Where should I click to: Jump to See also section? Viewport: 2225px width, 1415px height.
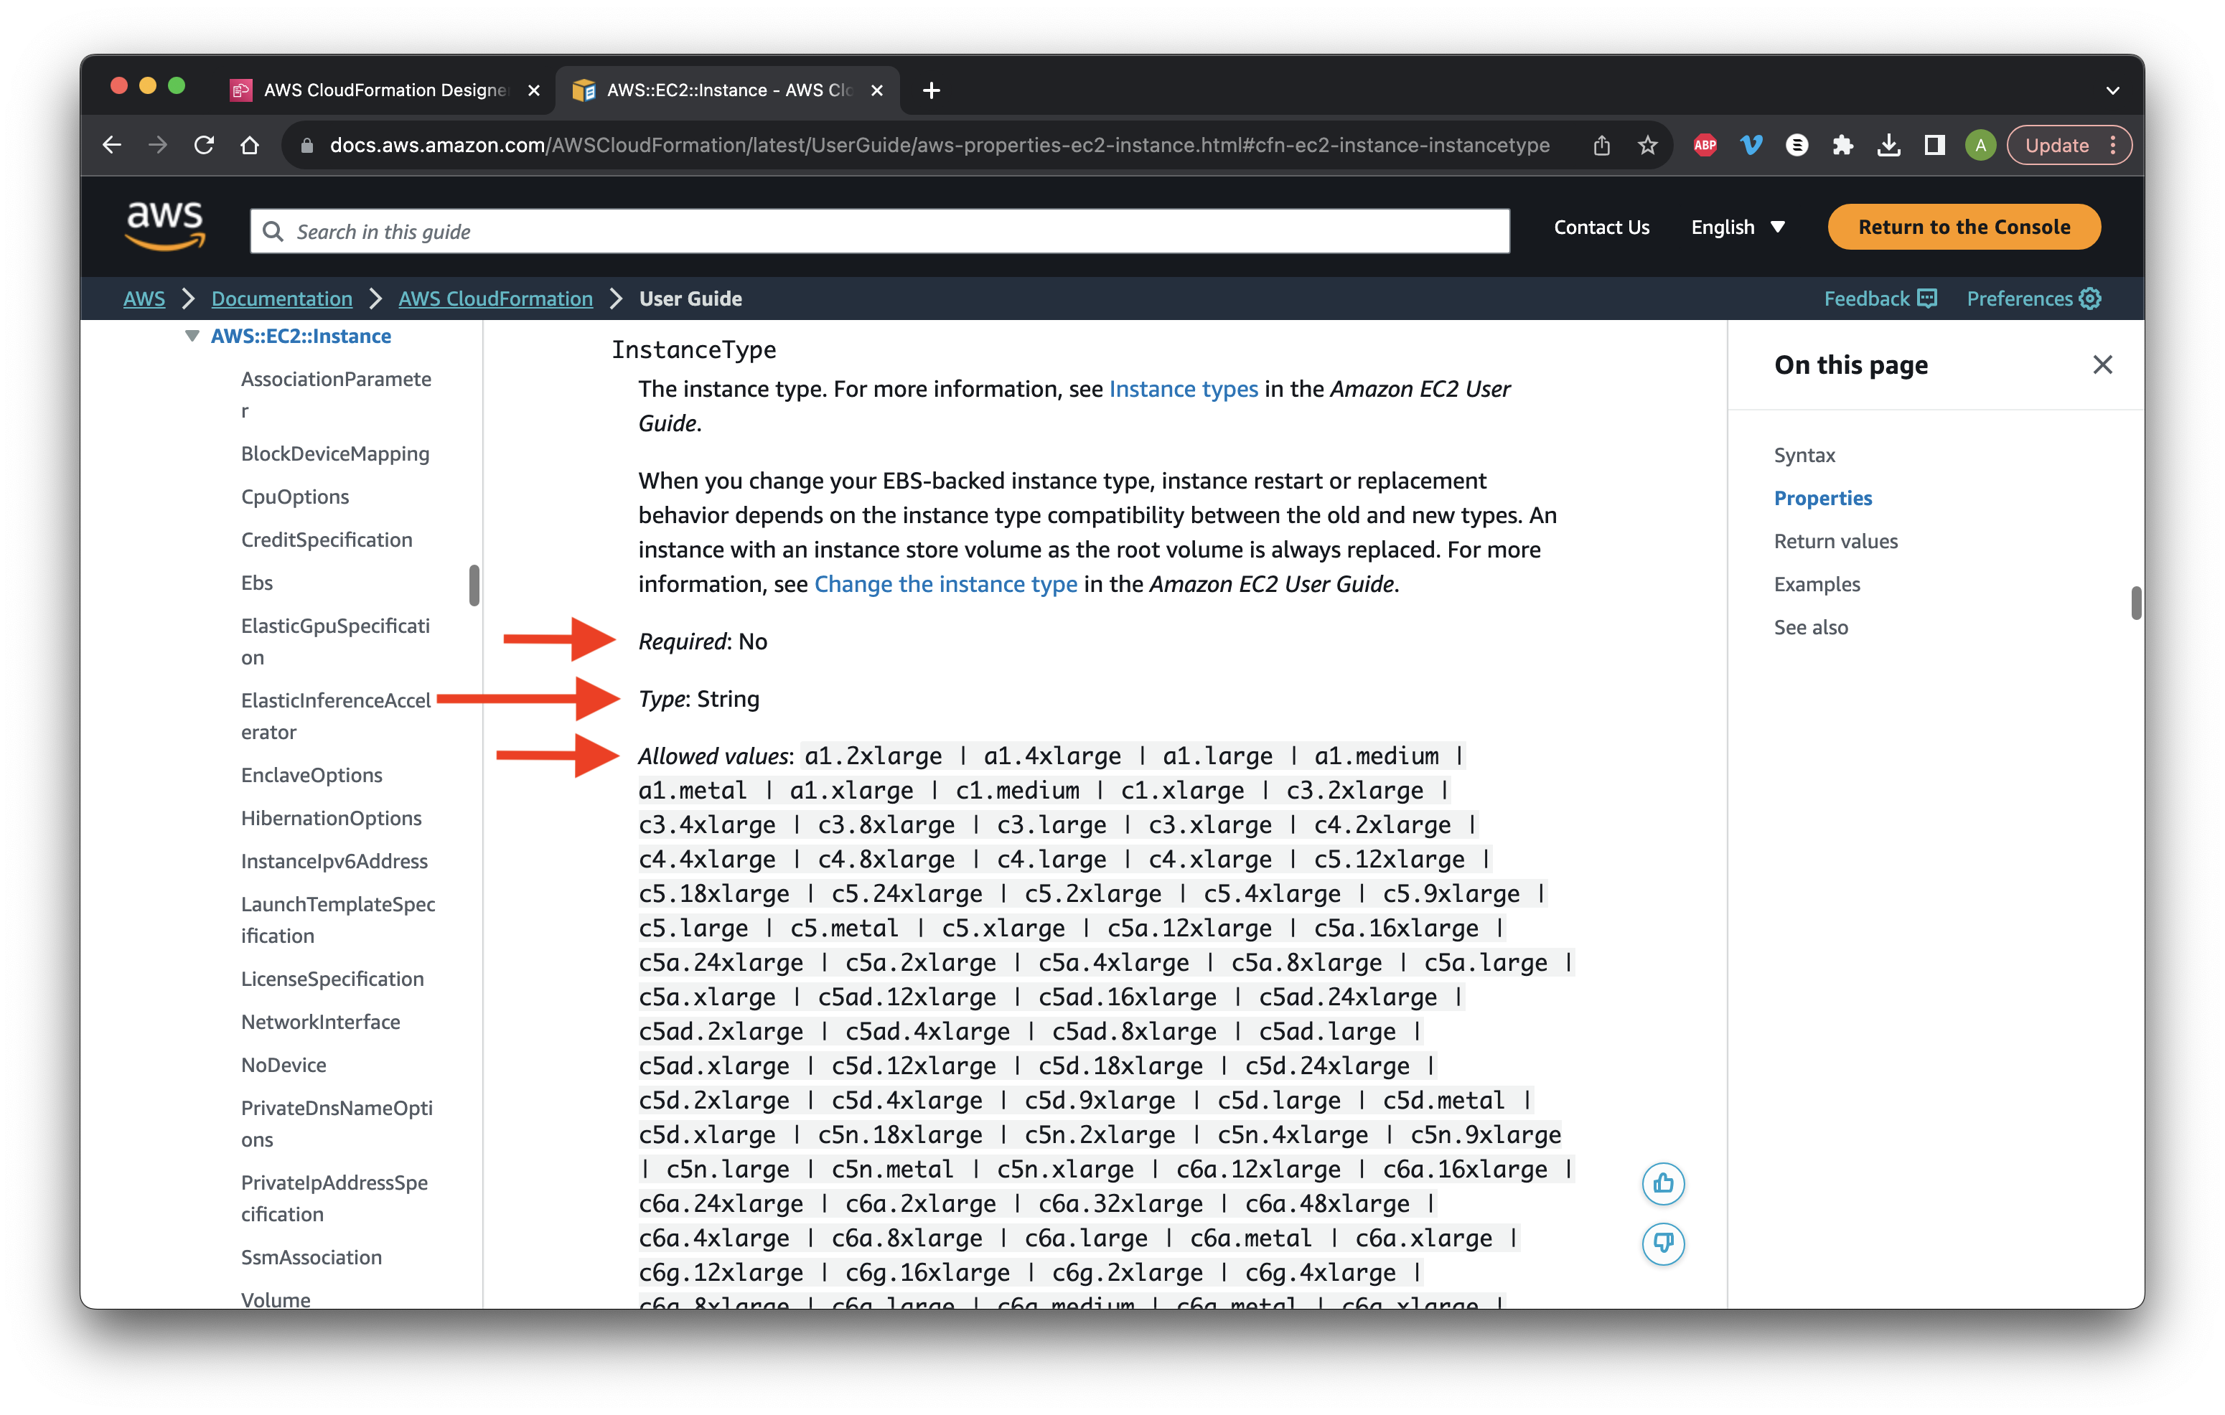tap(1810, 627)
